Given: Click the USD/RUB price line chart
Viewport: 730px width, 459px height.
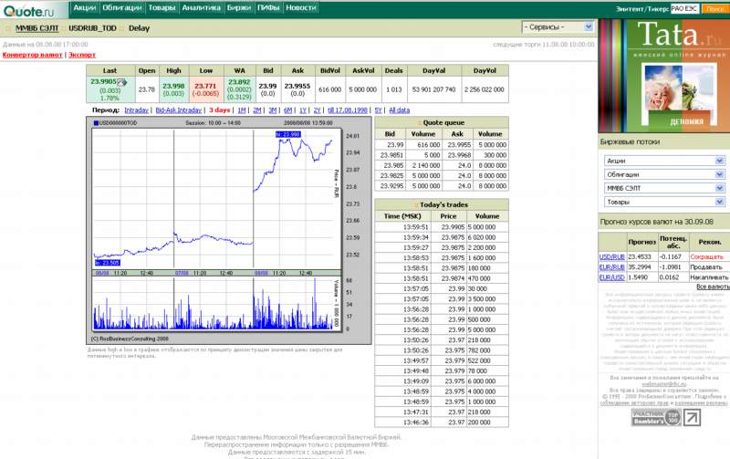Looking at the screenshot, I should (x=217, y=199).
